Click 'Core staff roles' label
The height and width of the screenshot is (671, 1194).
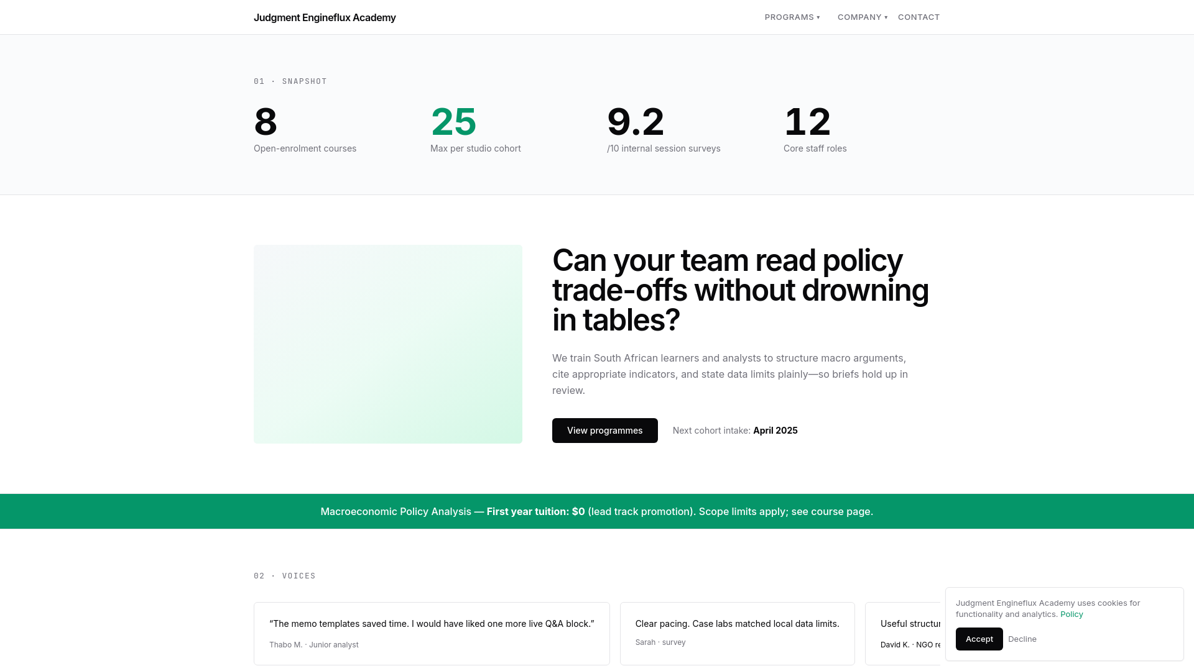[815, 148]
